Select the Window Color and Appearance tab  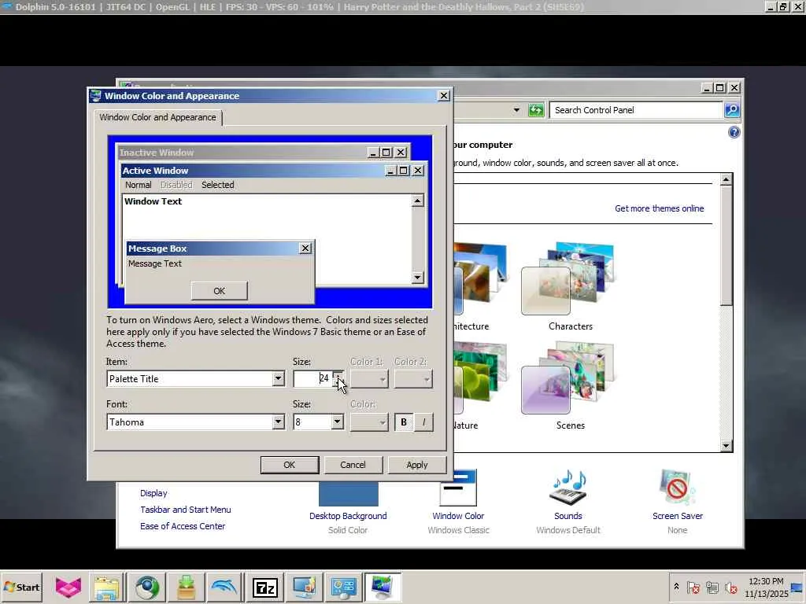pos(157,117)
